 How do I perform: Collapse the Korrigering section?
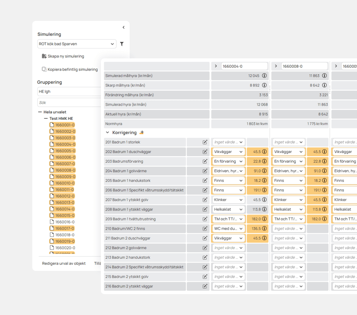tap(107, 132)
